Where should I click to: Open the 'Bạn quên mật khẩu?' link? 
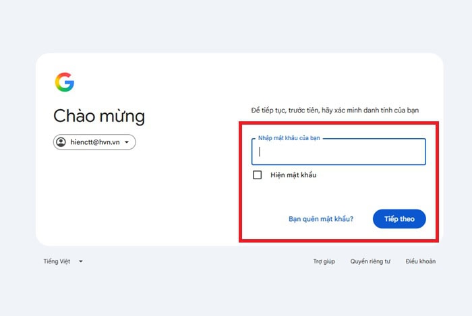[x=321, y=219]
